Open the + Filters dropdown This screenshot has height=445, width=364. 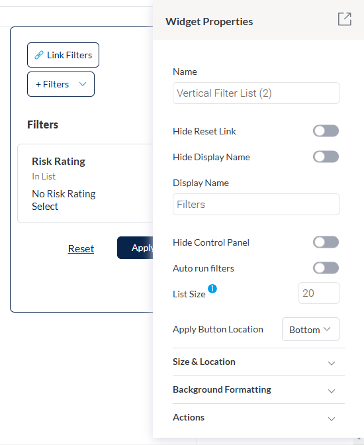tap(61, 84)
